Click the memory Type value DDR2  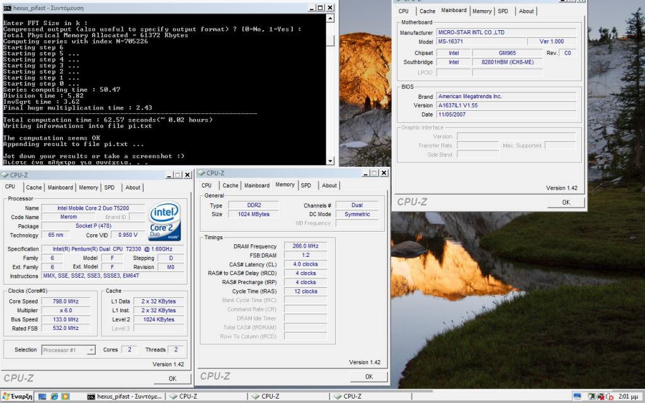tap(253, 205)
